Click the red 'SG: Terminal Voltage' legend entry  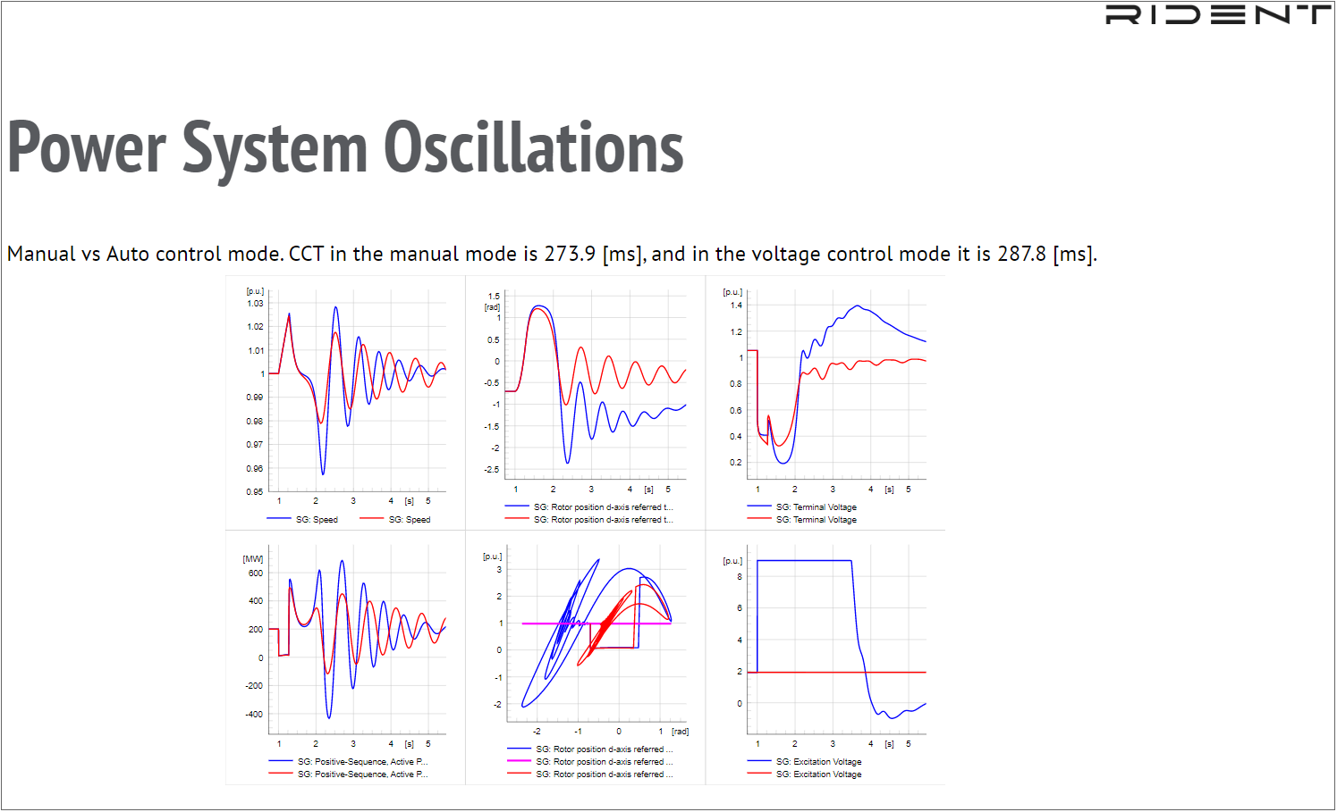tap(801, 520)
